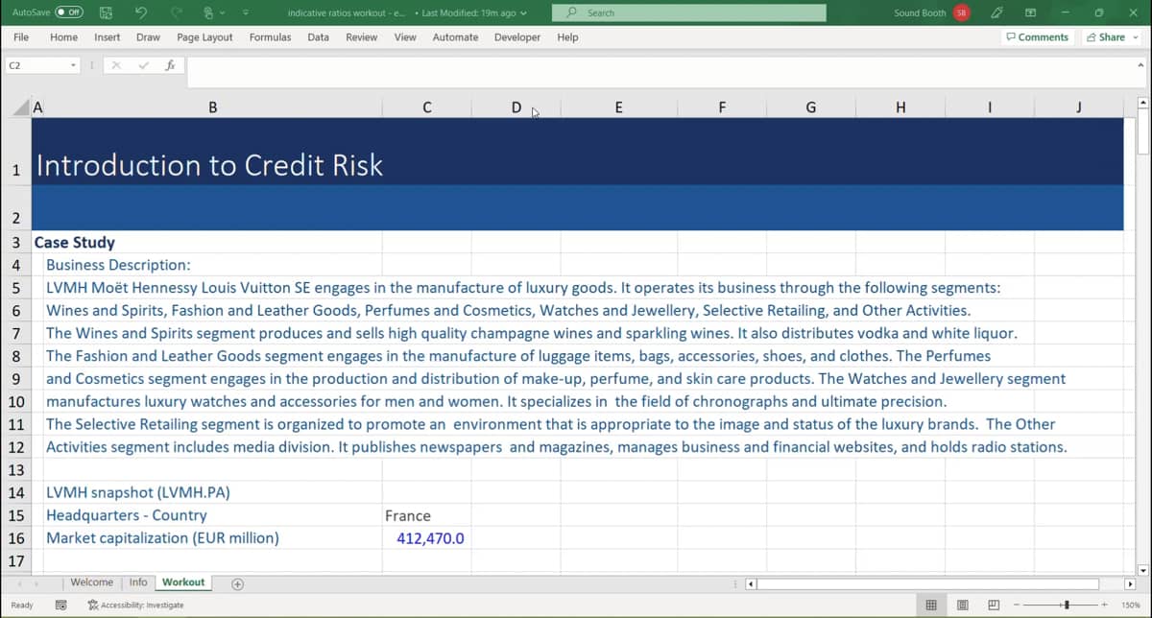This screenshot has height=618, width=1152.
Task: Open the Developer tab
Action: coord(517,37)
